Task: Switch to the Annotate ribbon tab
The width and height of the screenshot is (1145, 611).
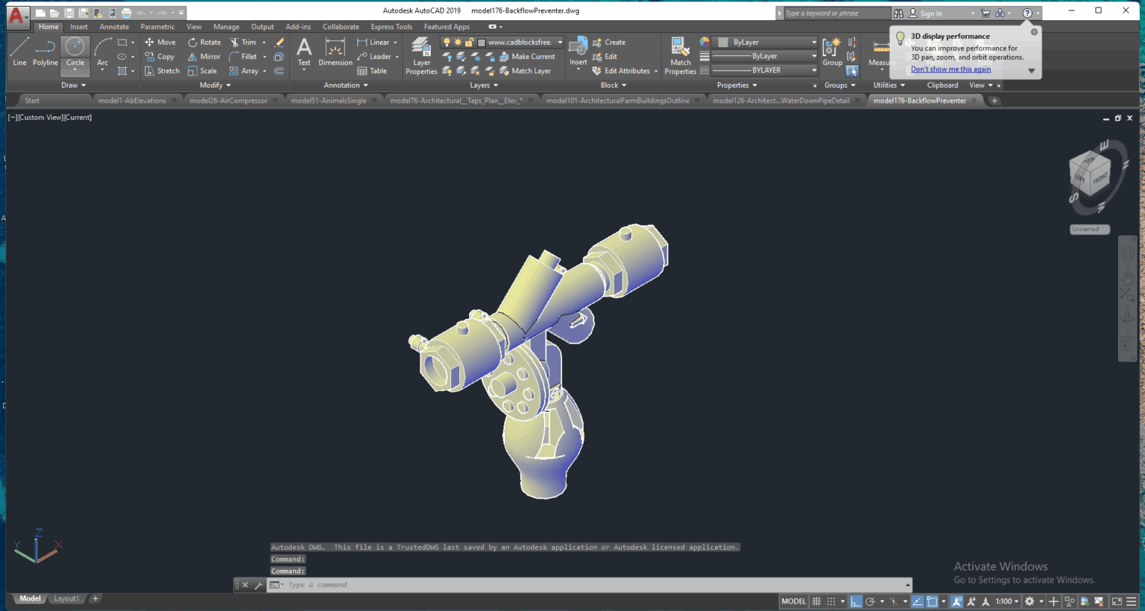Action: (113, 26)
